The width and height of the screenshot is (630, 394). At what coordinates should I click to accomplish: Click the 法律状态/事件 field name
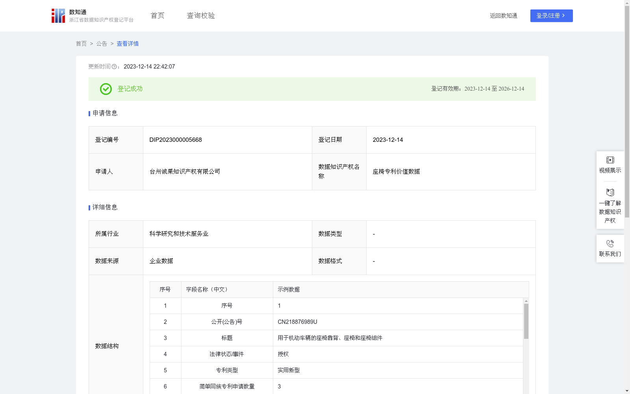click(227, 354)
